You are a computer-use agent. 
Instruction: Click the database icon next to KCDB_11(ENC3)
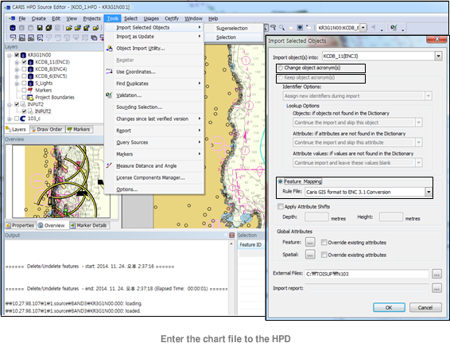(30, 62)
